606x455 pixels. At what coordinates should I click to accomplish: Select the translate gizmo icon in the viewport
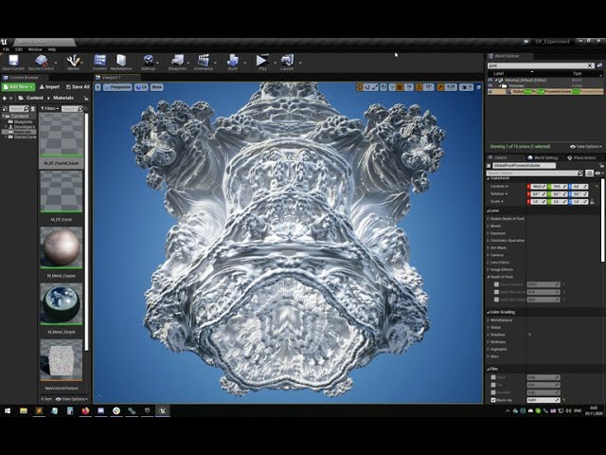pyautogui.click(x=360, y=87)
